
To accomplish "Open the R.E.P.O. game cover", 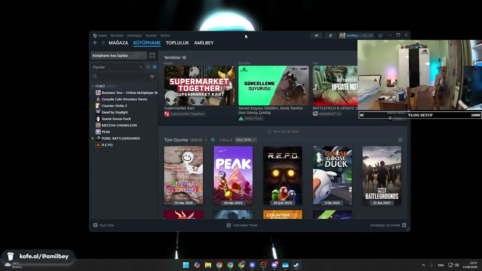I will pos(282,175).
